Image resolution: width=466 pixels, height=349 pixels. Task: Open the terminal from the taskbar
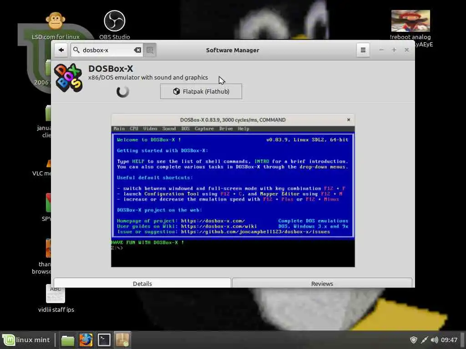(104, 340)
